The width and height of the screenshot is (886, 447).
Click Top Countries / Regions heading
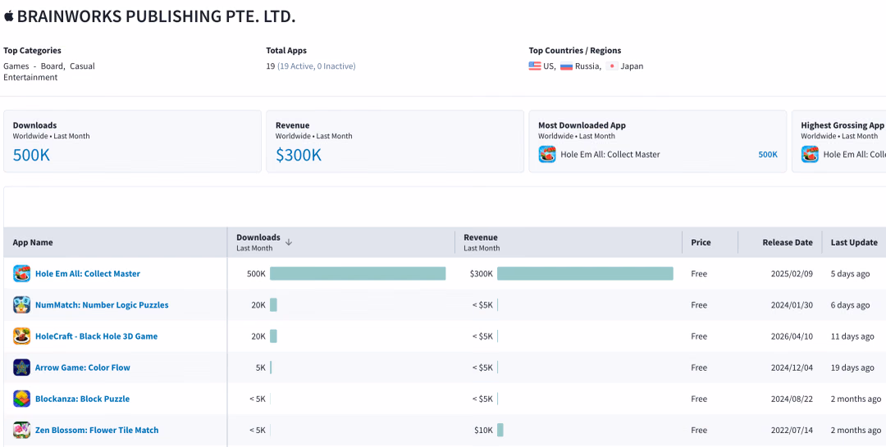point(574,50)
